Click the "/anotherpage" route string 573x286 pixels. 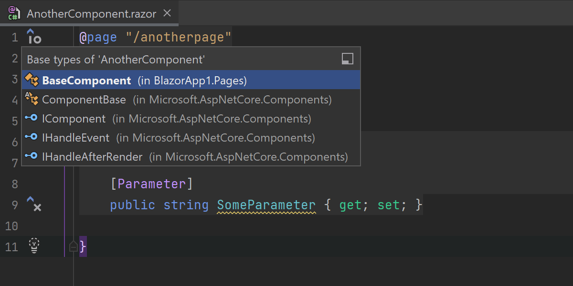pos(179,37)
